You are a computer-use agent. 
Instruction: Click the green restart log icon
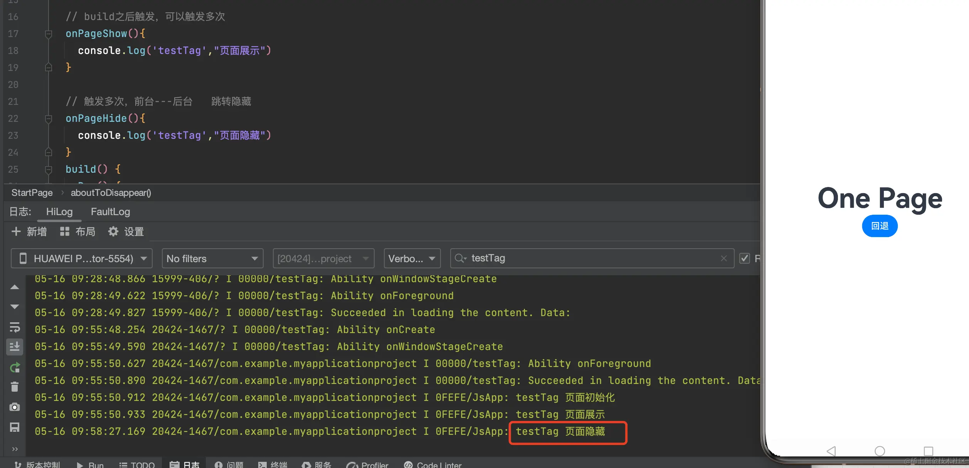[x=15, y=368]
